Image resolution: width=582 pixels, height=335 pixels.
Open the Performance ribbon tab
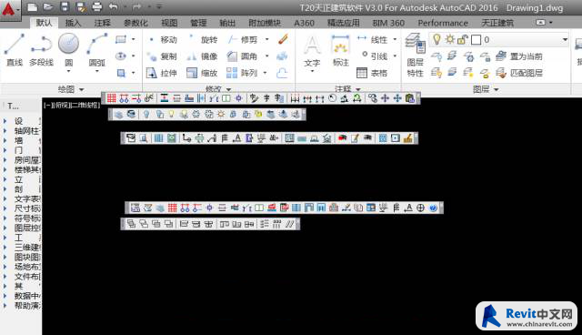(443, 23)
